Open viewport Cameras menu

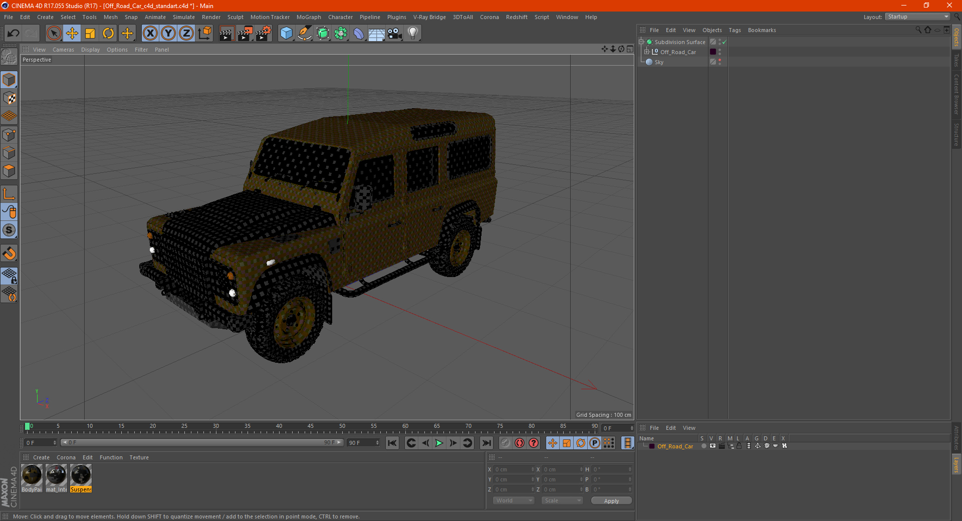(63, 50)
